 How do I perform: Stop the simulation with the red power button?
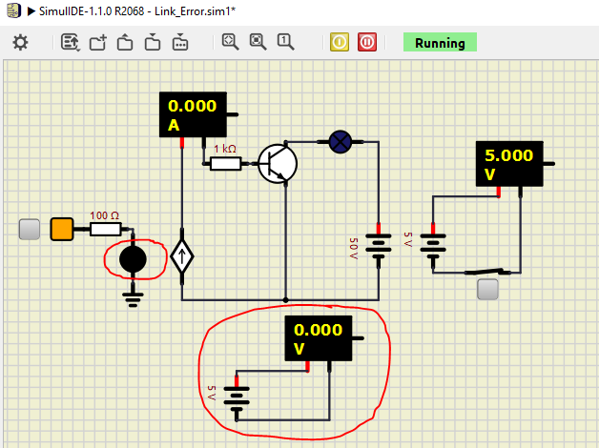pos(367,42)
